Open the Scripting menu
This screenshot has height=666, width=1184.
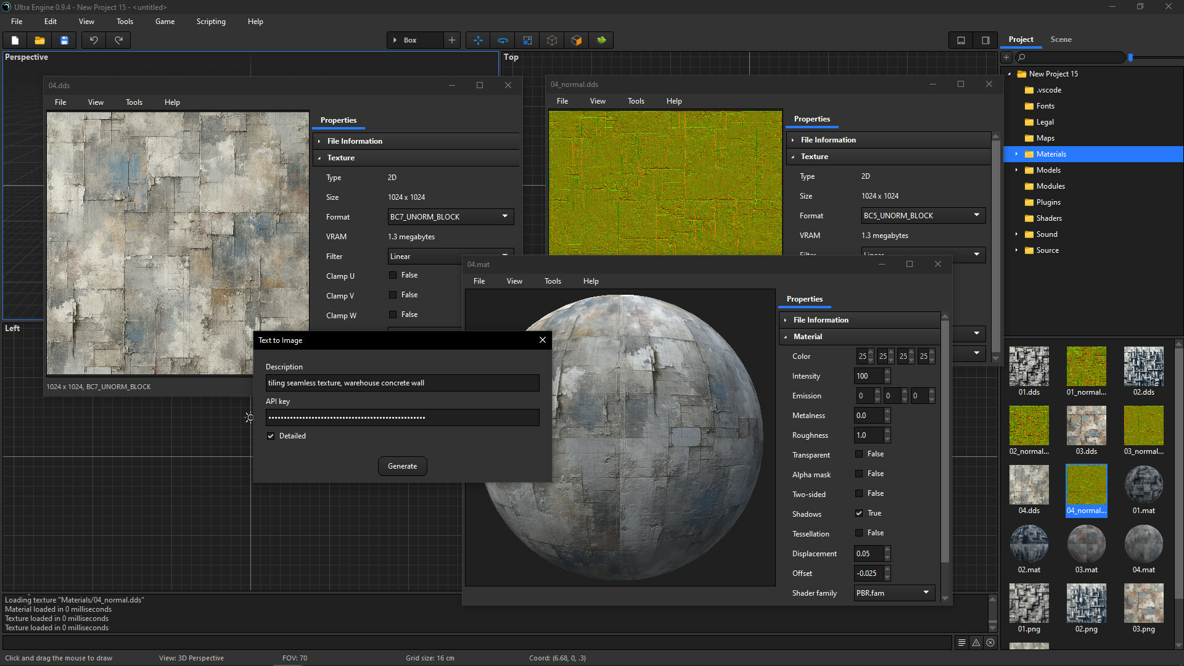click(211, 21)
